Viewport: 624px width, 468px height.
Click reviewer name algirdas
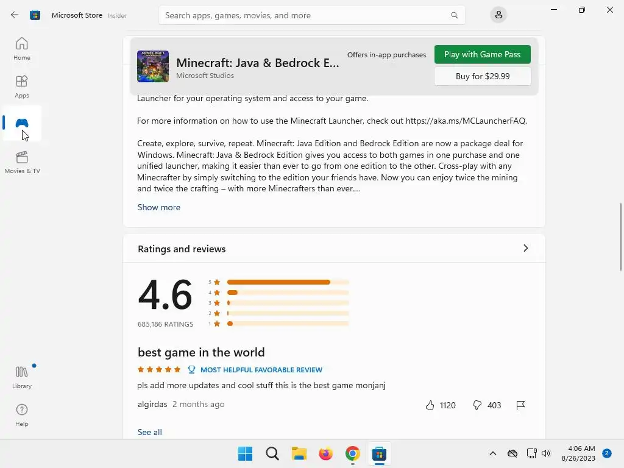pyautogui.click(x=152, y=405)
